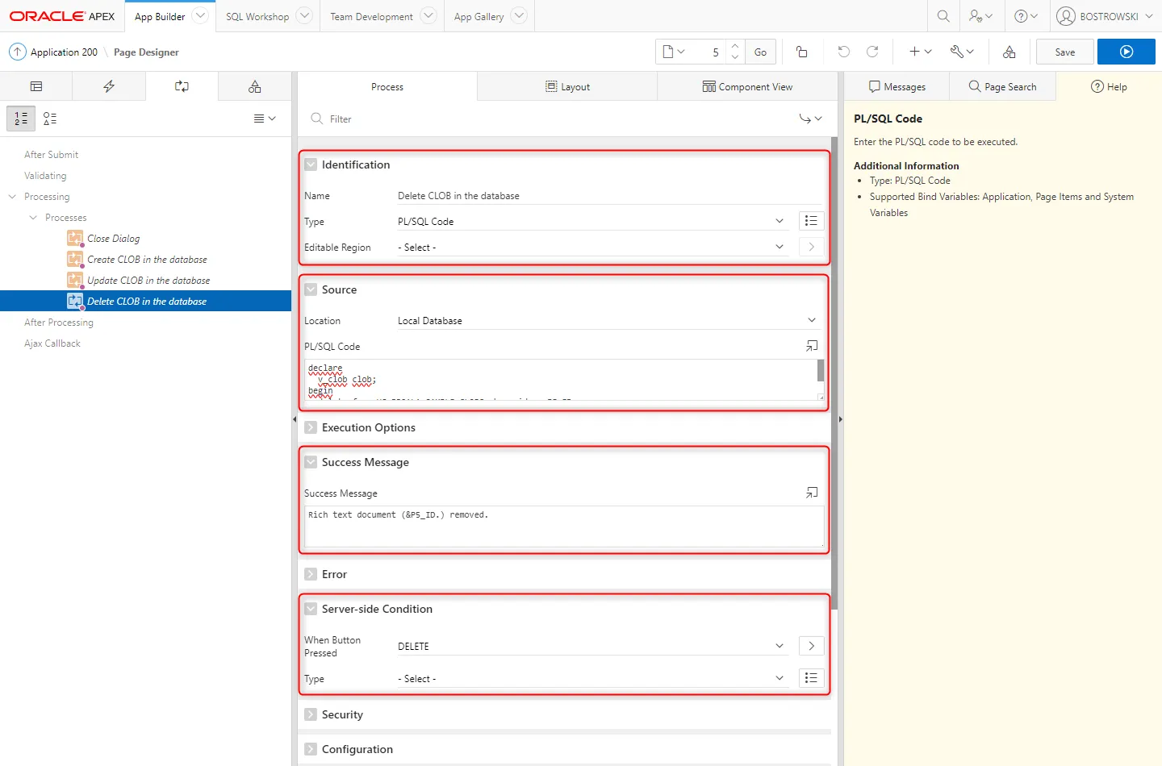Viewport: 1162px width, 766px height.
Task: Click the Go button next to page number
Action: tap(760, 52)
